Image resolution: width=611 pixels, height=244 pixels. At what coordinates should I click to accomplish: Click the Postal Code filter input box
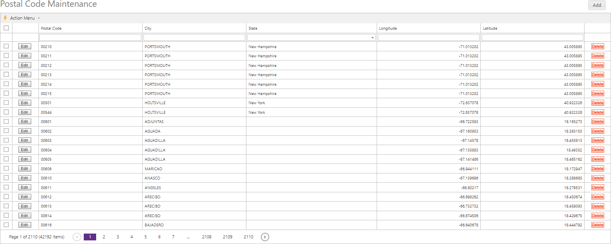coord(90,38)
